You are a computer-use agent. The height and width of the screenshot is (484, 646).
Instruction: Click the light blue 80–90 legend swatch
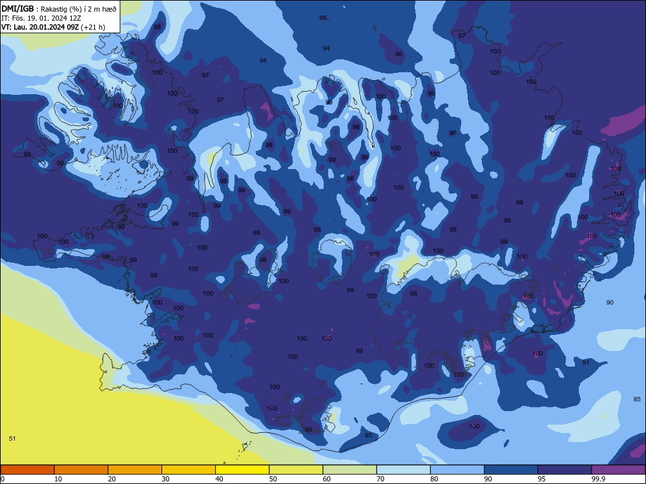tap(457, 469)
